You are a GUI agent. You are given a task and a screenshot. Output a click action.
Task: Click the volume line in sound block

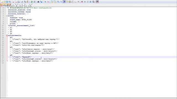point(15,22)
